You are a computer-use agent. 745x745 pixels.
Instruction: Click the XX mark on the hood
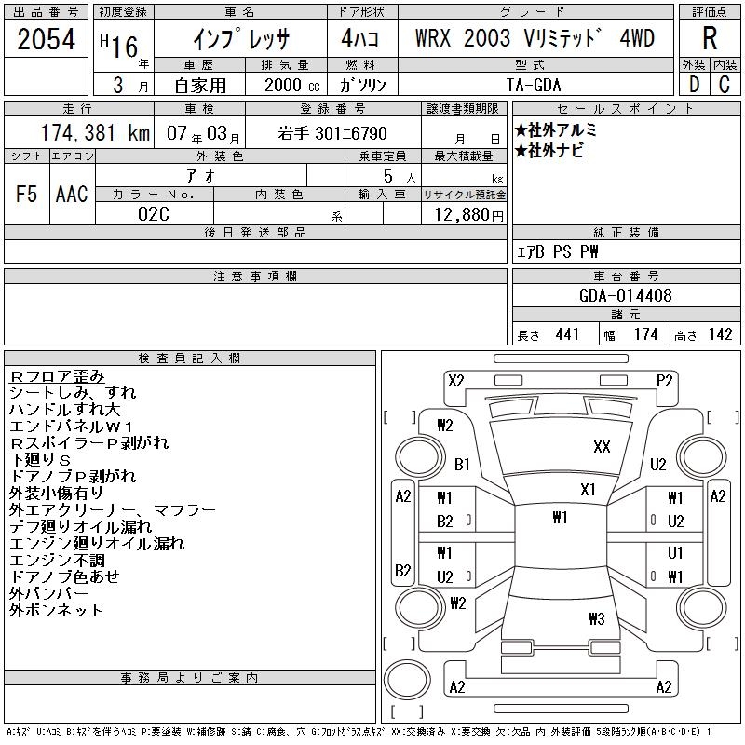tap(602, 447)
